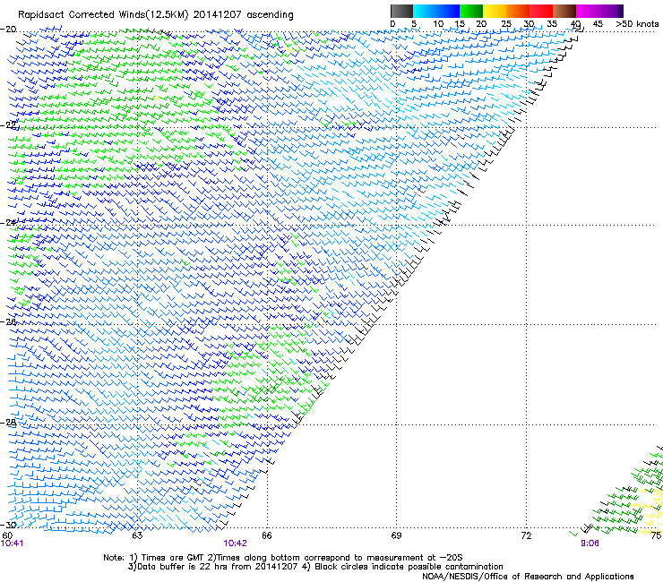
Task: Click the legend tick label '25'
Action: click(506, 24)
